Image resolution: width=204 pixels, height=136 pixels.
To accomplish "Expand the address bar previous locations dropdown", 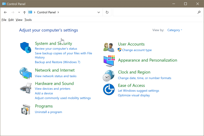I will pos(99,12).
